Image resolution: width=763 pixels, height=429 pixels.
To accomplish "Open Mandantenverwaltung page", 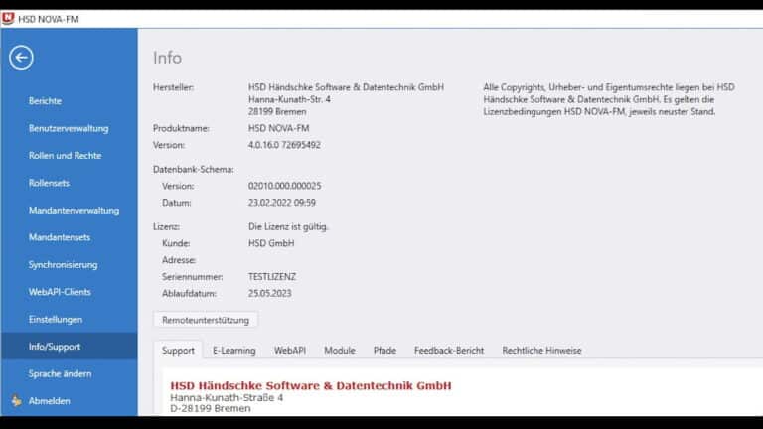I will coord(74,211).
